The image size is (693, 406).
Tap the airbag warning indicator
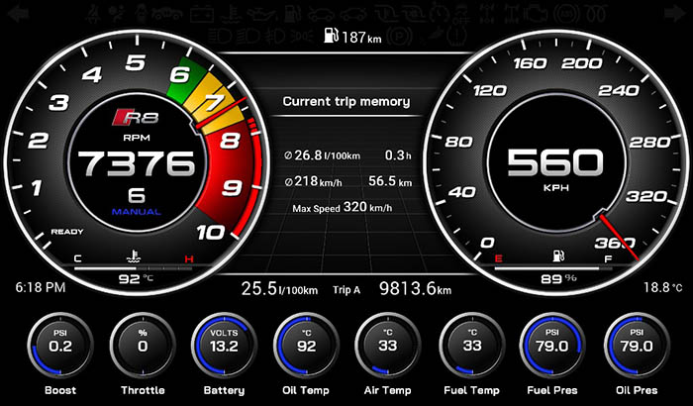click(116, 14)
